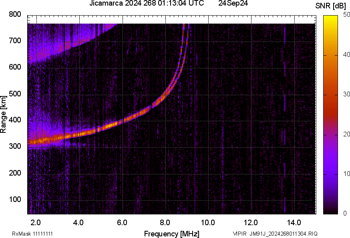Click the 'Frequency [MHz]' axis label
This screenshot has width=350, height=238.
(x=172, y=234)
